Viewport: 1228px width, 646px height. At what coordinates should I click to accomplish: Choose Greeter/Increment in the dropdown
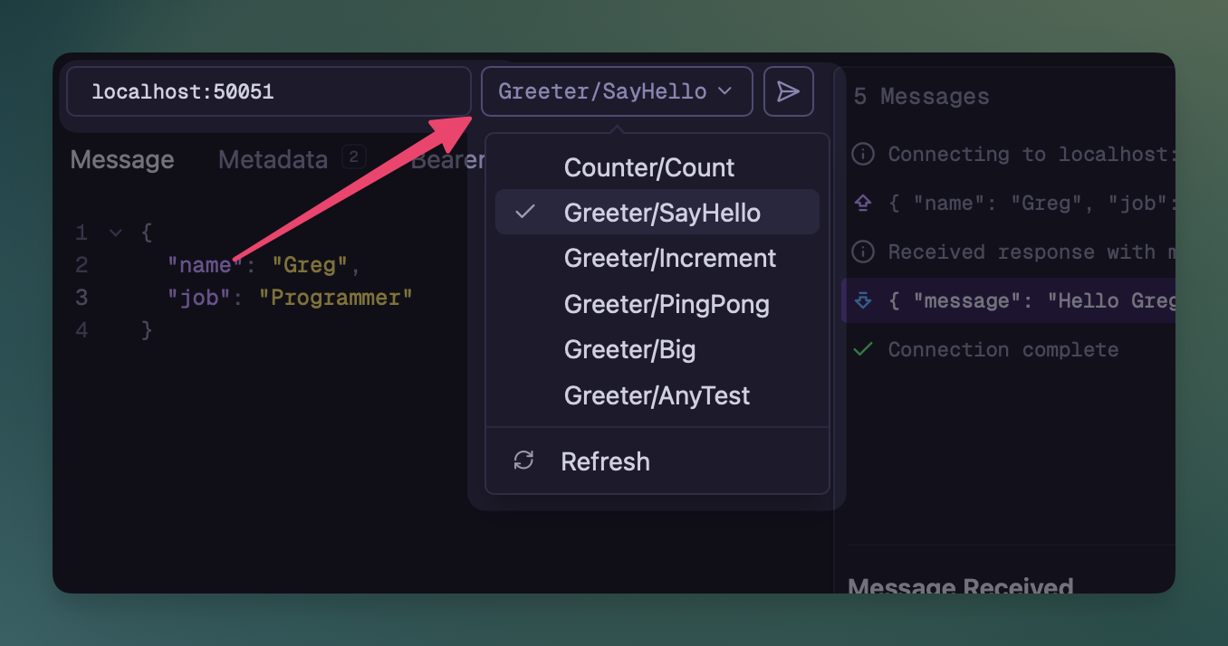click(669, 259)
